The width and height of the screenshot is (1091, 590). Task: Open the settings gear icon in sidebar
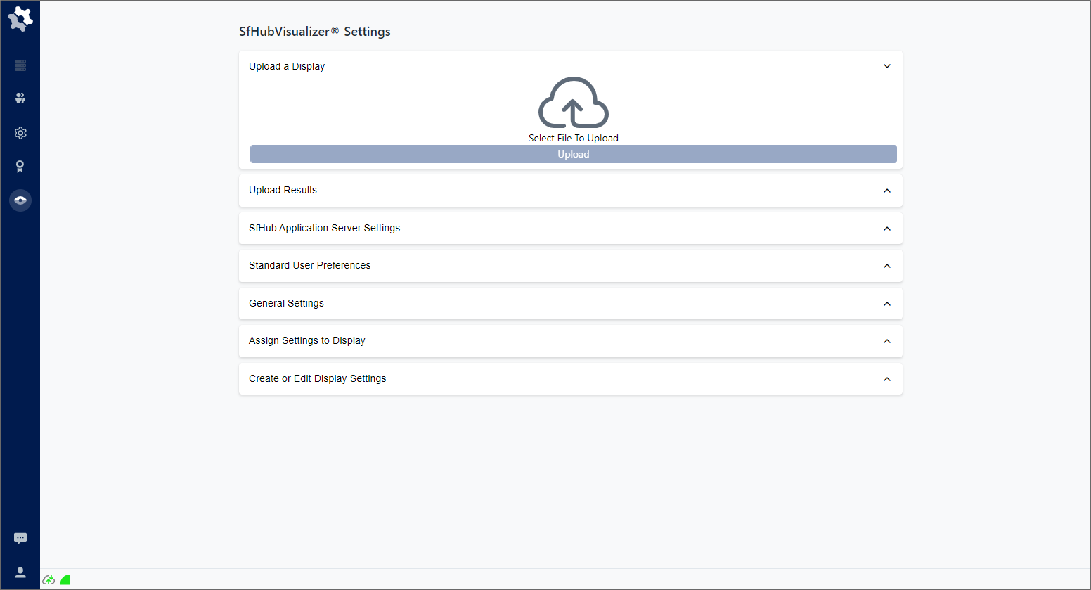point(20,133)
